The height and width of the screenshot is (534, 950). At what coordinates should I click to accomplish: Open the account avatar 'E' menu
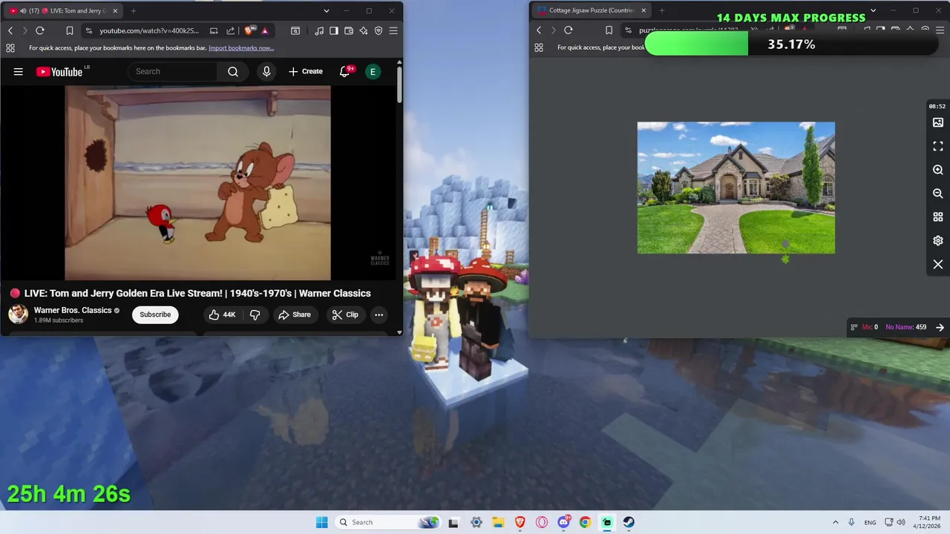click(x=373, y=71)
